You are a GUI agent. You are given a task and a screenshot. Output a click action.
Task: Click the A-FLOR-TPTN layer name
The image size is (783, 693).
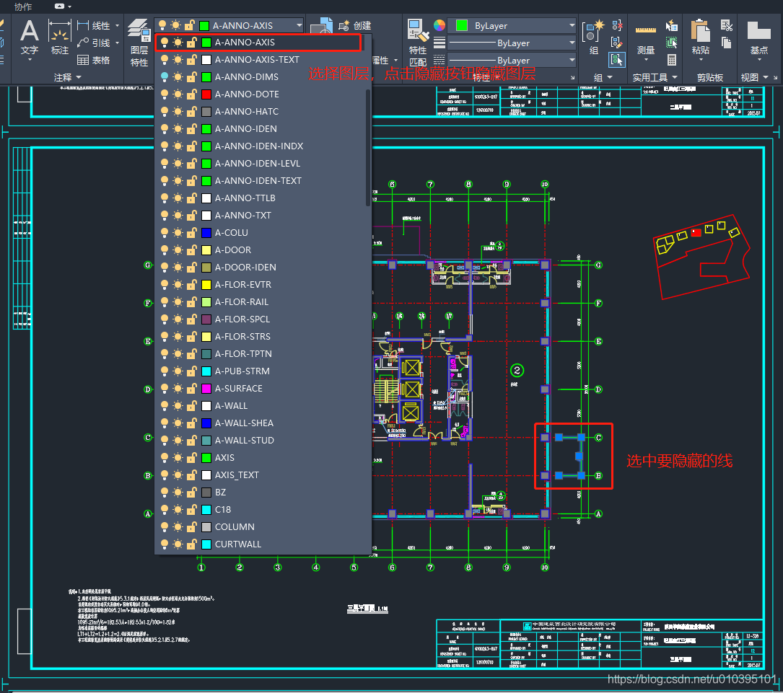[244, 354]
